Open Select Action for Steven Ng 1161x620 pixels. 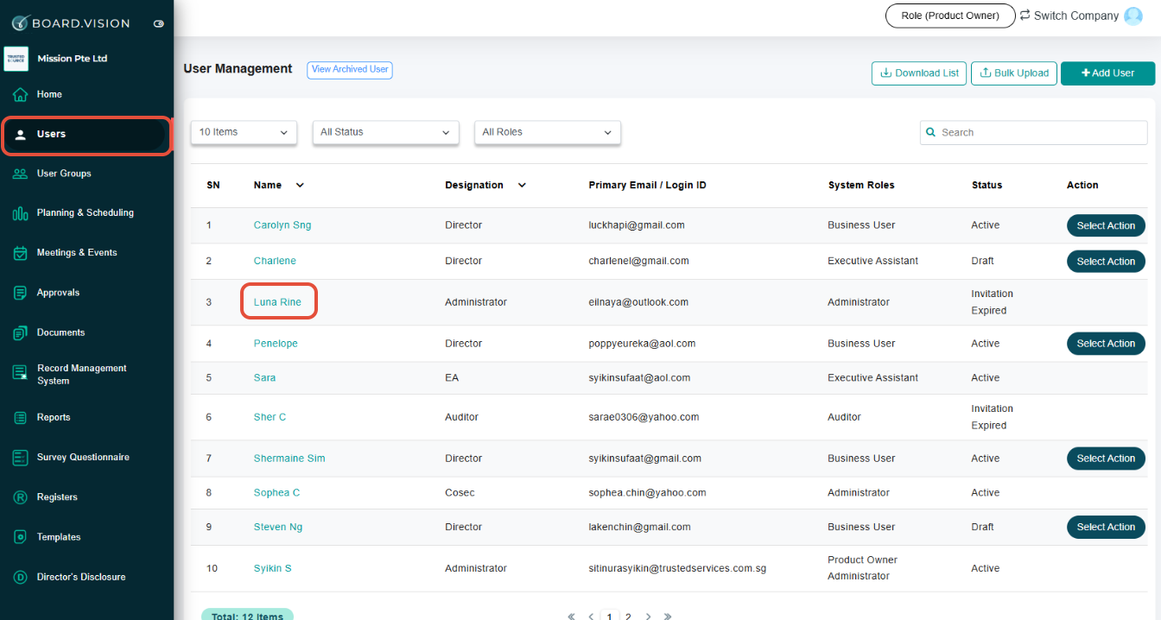tap(1106, 527)
